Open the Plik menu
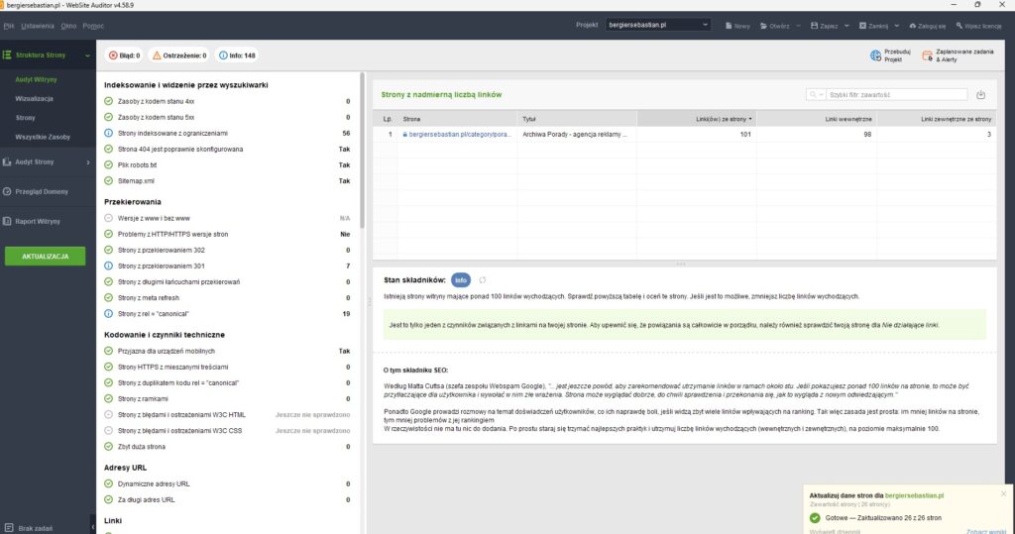The image size is (1015, 534). pos(9,26)
